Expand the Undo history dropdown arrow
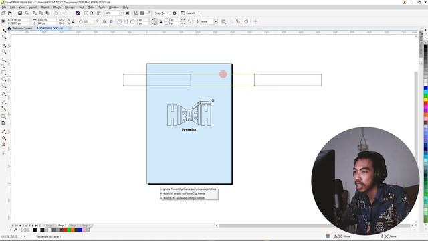The height and width of the screenshot is (241, 428). (60, 13)
